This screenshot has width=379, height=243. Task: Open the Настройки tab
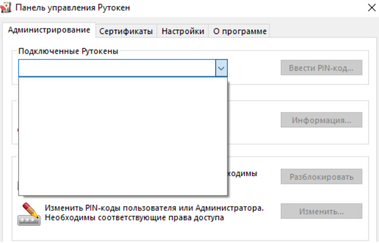tap(183, 31)
